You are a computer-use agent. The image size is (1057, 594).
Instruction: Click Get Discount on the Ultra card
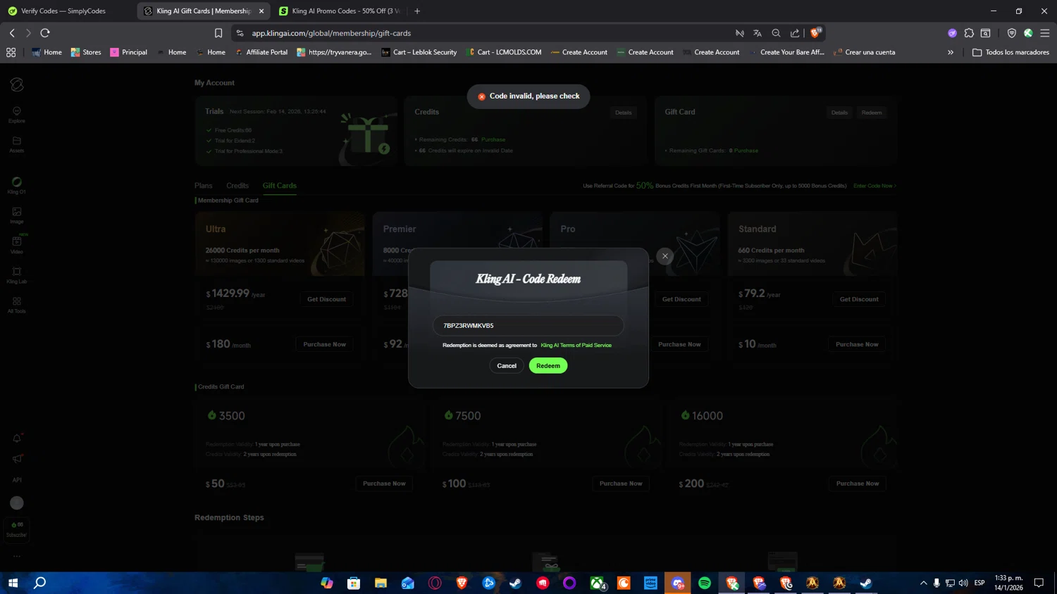tap(326, 299)
